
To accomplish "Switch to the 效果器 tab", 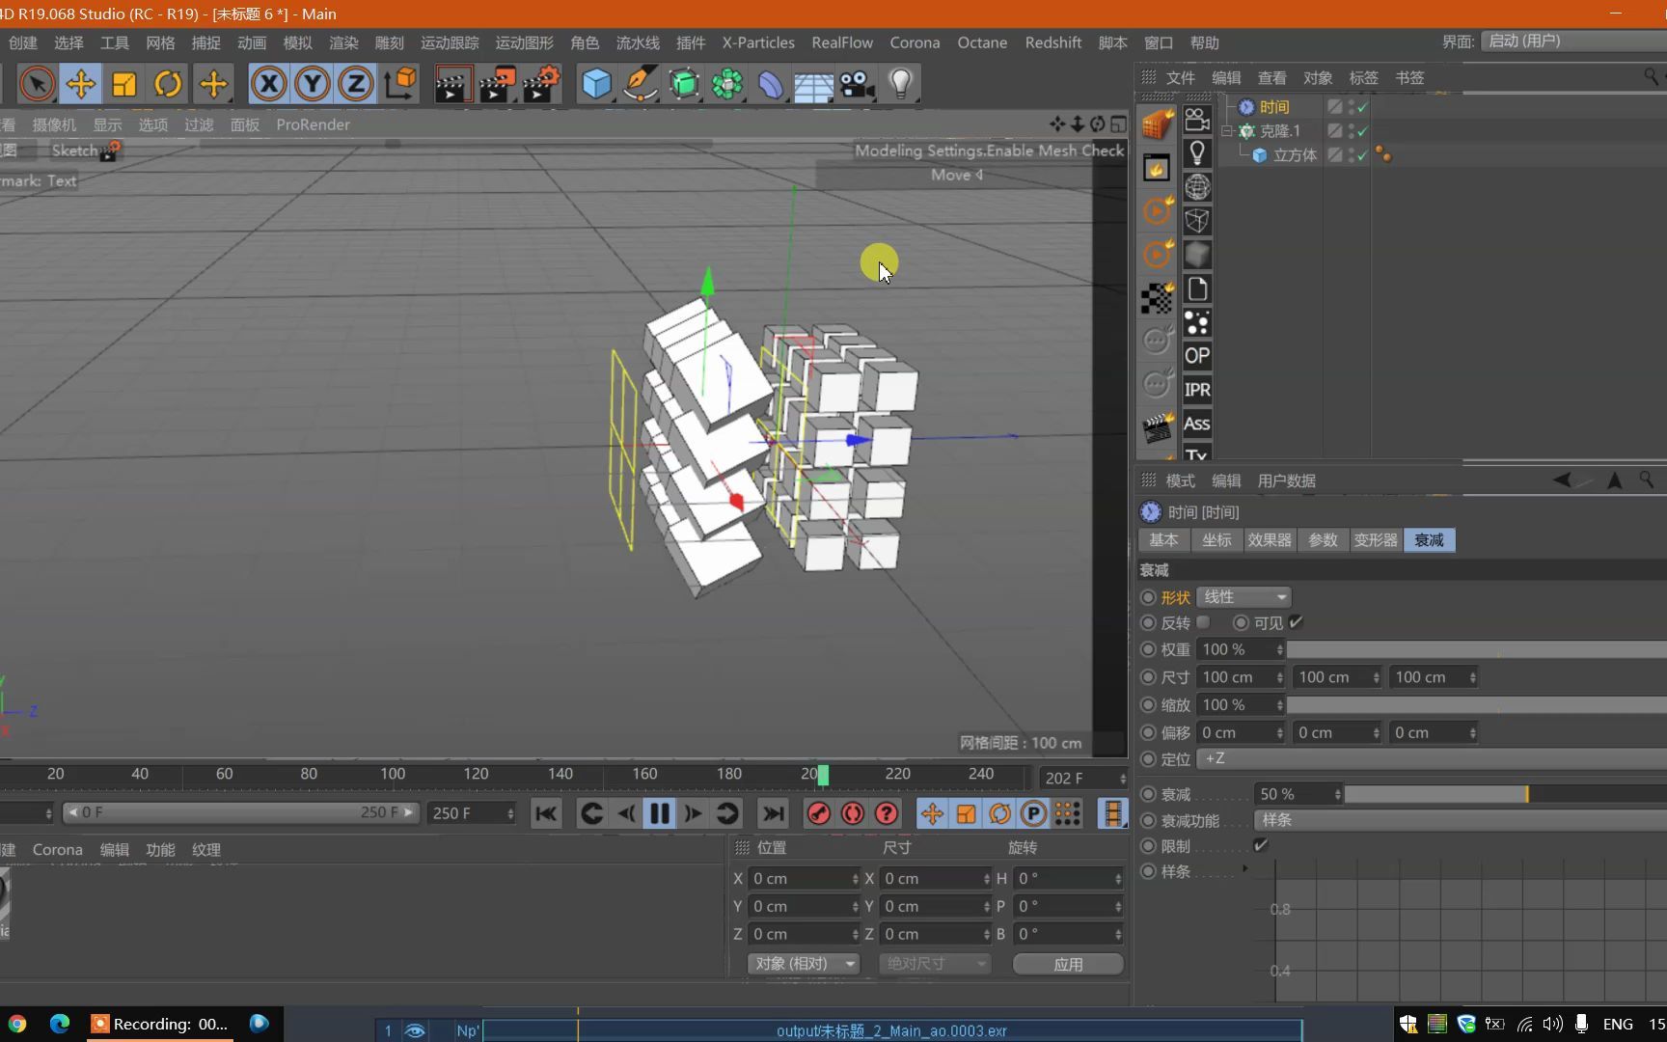I will [1269, 540].
